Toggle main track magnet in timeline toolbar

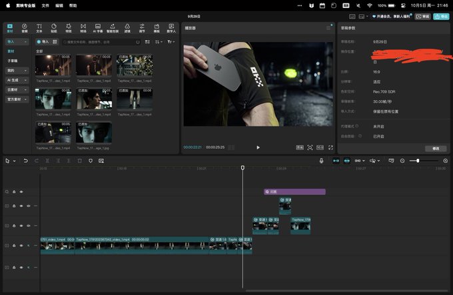[336, 161]
